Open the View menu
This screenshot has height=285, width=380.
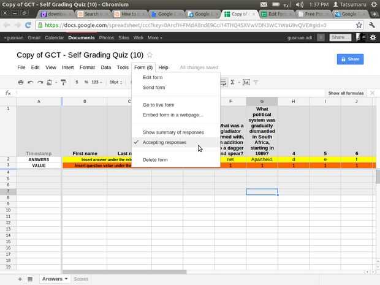(51, 67)
